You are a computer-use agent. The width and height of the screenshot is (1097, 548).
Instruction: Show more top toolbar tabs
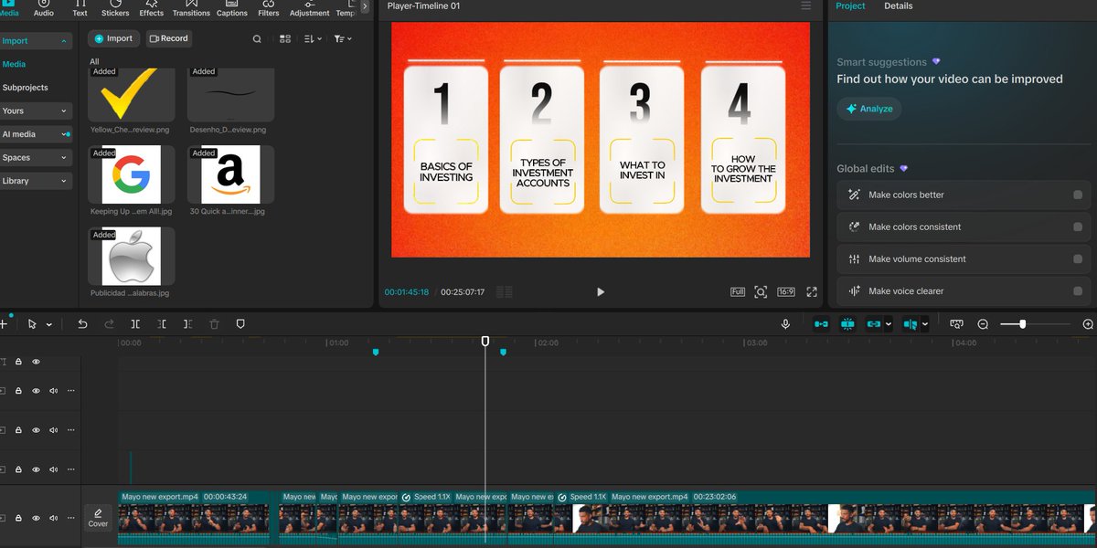[365, 6]
